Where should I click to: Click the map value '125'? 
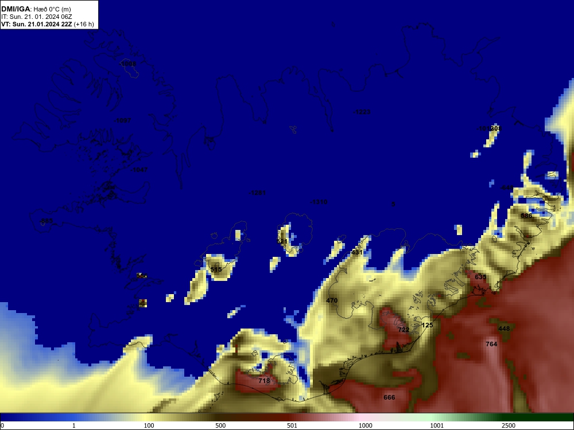(427, 325)
